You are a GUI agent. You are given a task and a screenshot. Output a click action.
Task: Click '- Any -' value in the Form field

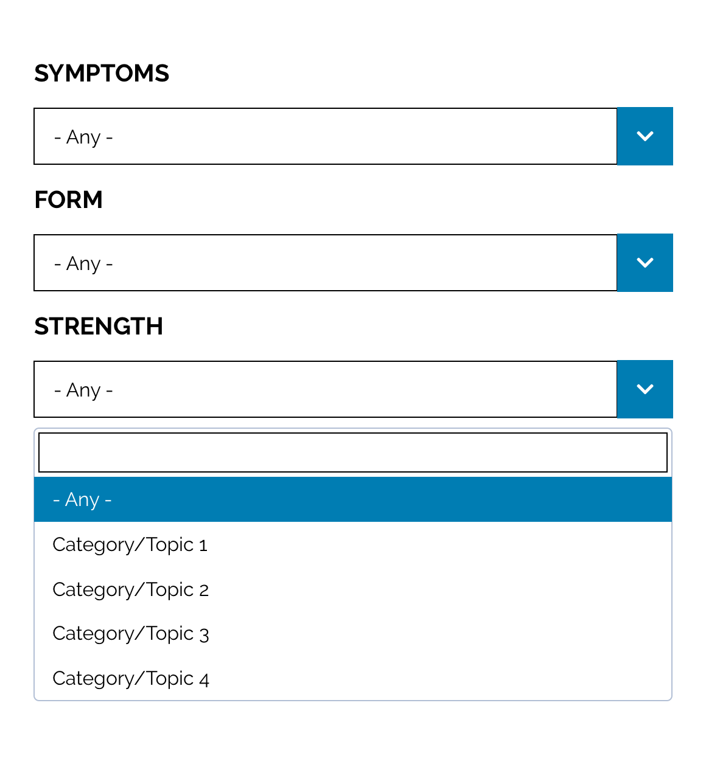pos(83,264)
